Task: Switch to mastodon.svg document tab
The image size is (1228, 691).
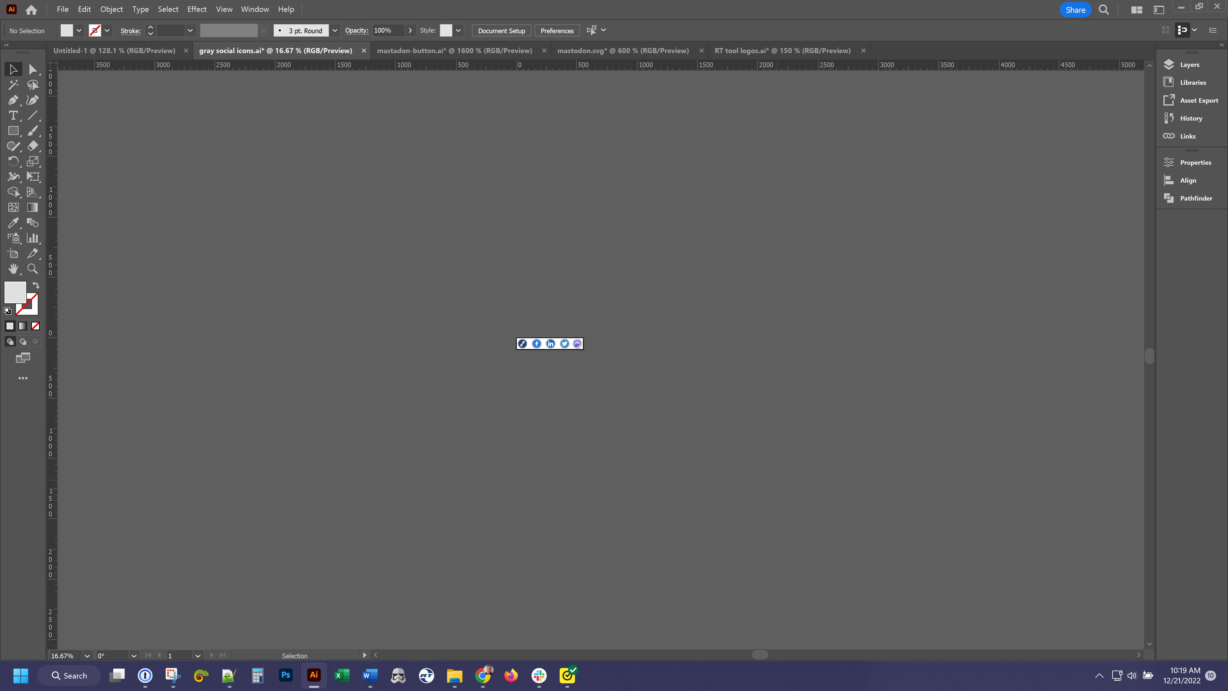Action: pos(623,51)
